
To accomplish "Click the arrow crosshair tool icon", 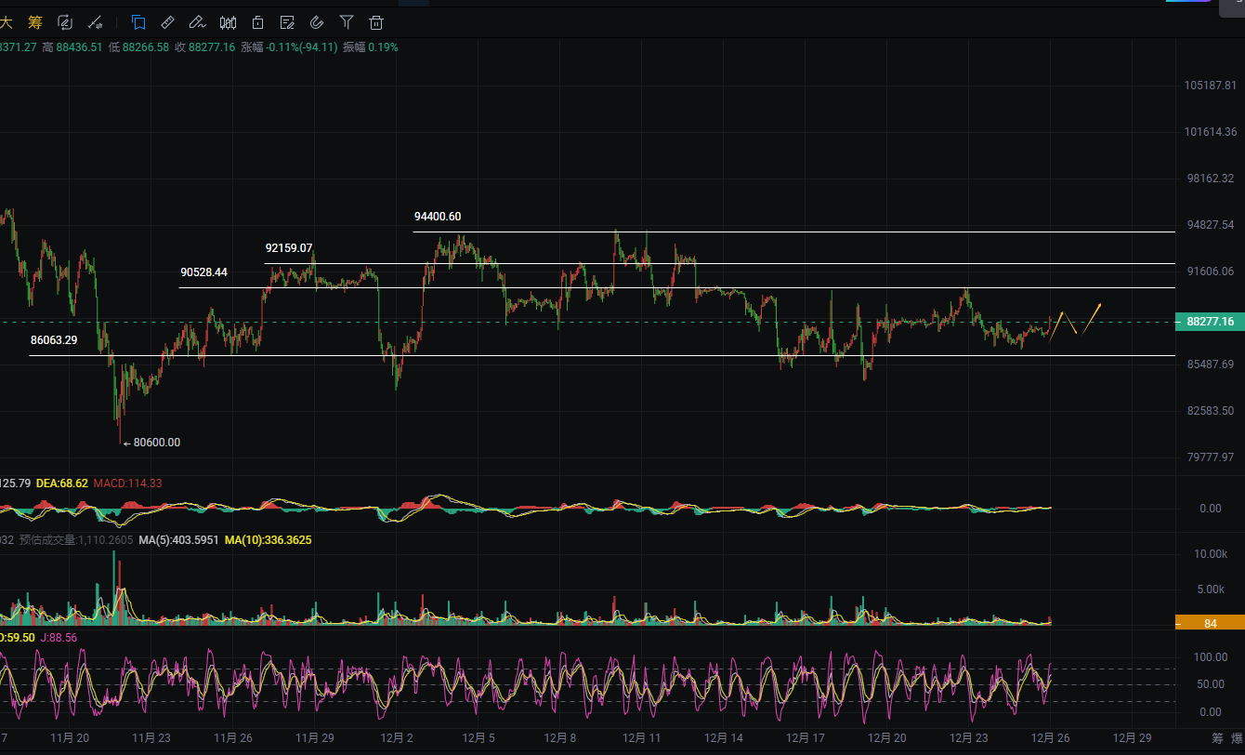I will tap(95, 22).
